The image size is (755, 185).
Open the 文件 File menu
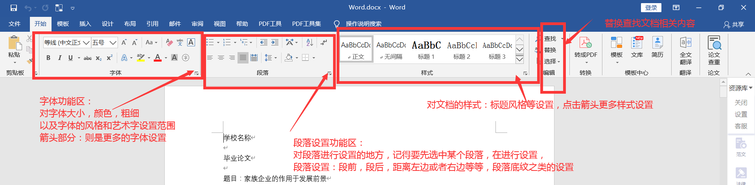[15, 24]
